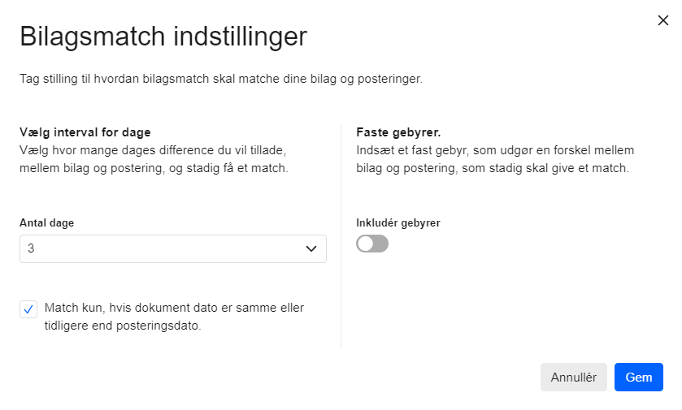Click the Antal dage field label

click(46, 222)
